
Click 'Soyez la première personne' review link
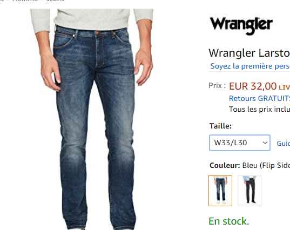[x=250, y=66]
